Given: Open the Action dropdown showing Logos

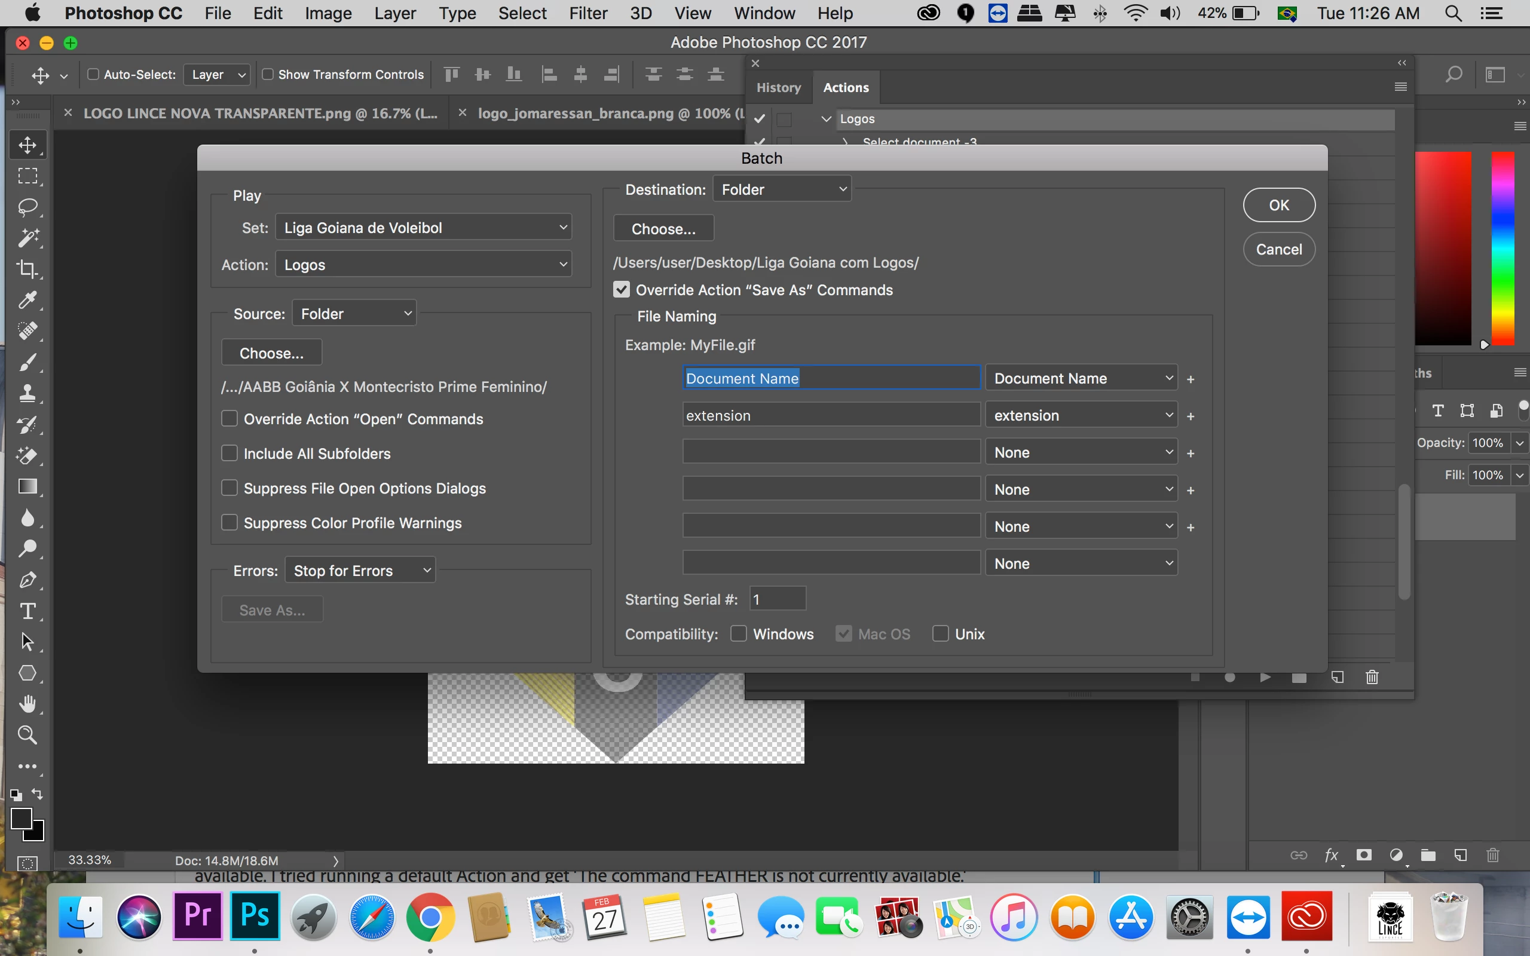Looking at the screenshot, I should pos(423,264).
